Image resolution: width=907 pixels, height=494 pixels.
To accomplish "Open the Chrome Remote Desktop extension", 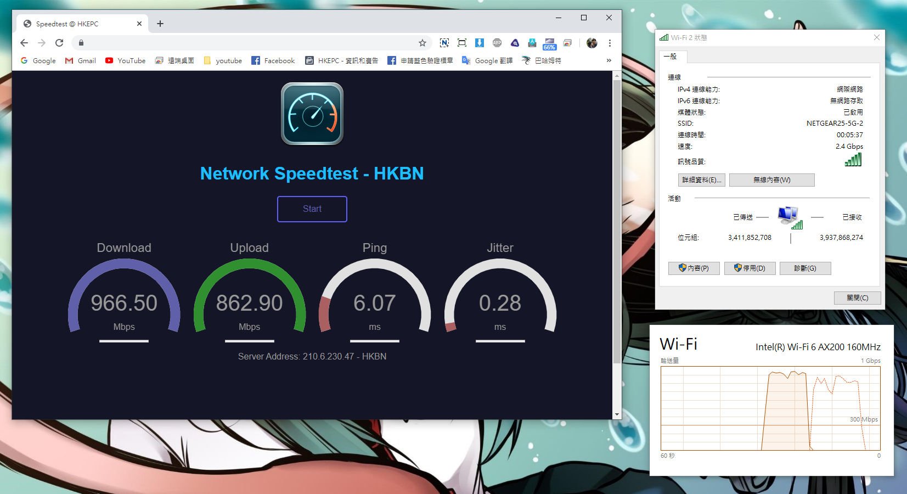I will [x=567, y=43].
